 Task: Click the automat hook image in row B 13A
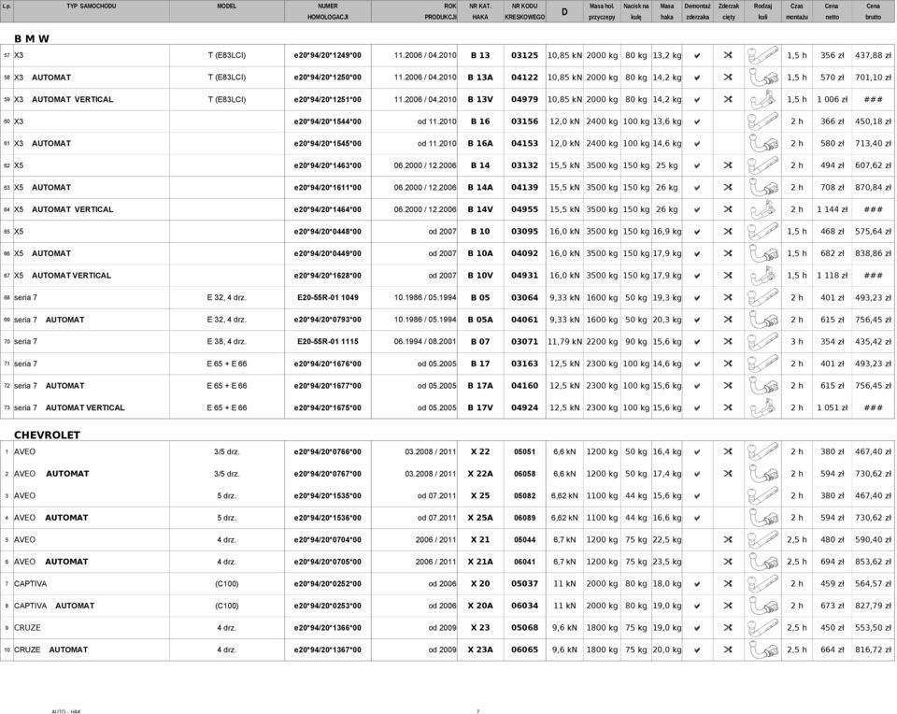pyautogui.click(x=762, y=78)
